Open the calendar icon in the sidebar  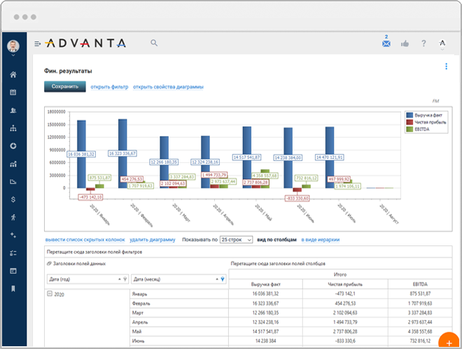coord(13,92)
